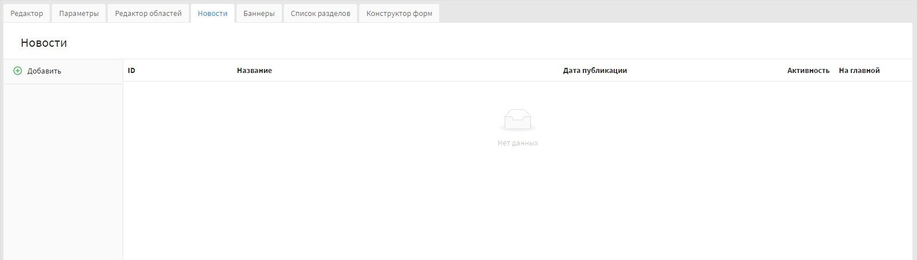Open the Конструктор форм tab
The width and height of the screenshot is (917, 260).
pos(399,14)
